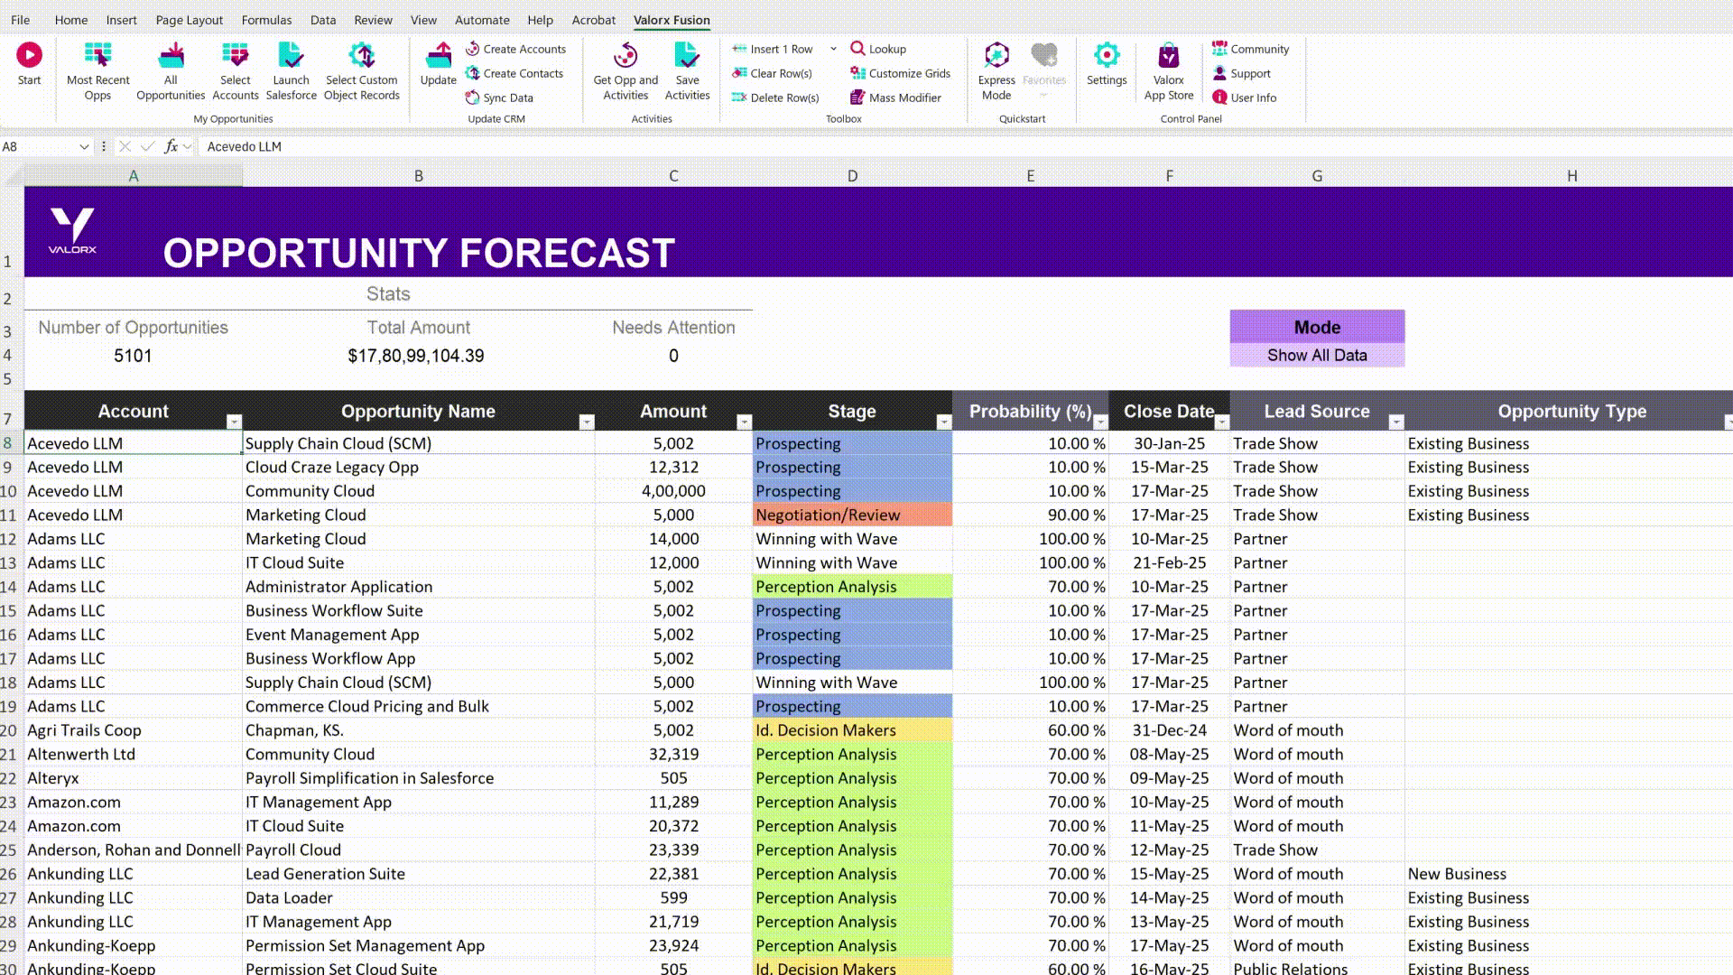Open the Express Mode icon
The image size is (1733, 975).
(996, 56)
